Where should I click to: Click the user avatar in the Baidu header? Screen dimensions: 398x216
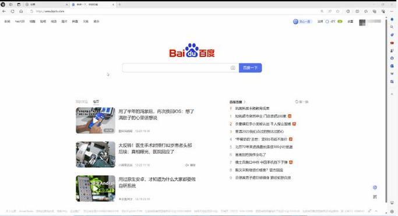[362, 22]
